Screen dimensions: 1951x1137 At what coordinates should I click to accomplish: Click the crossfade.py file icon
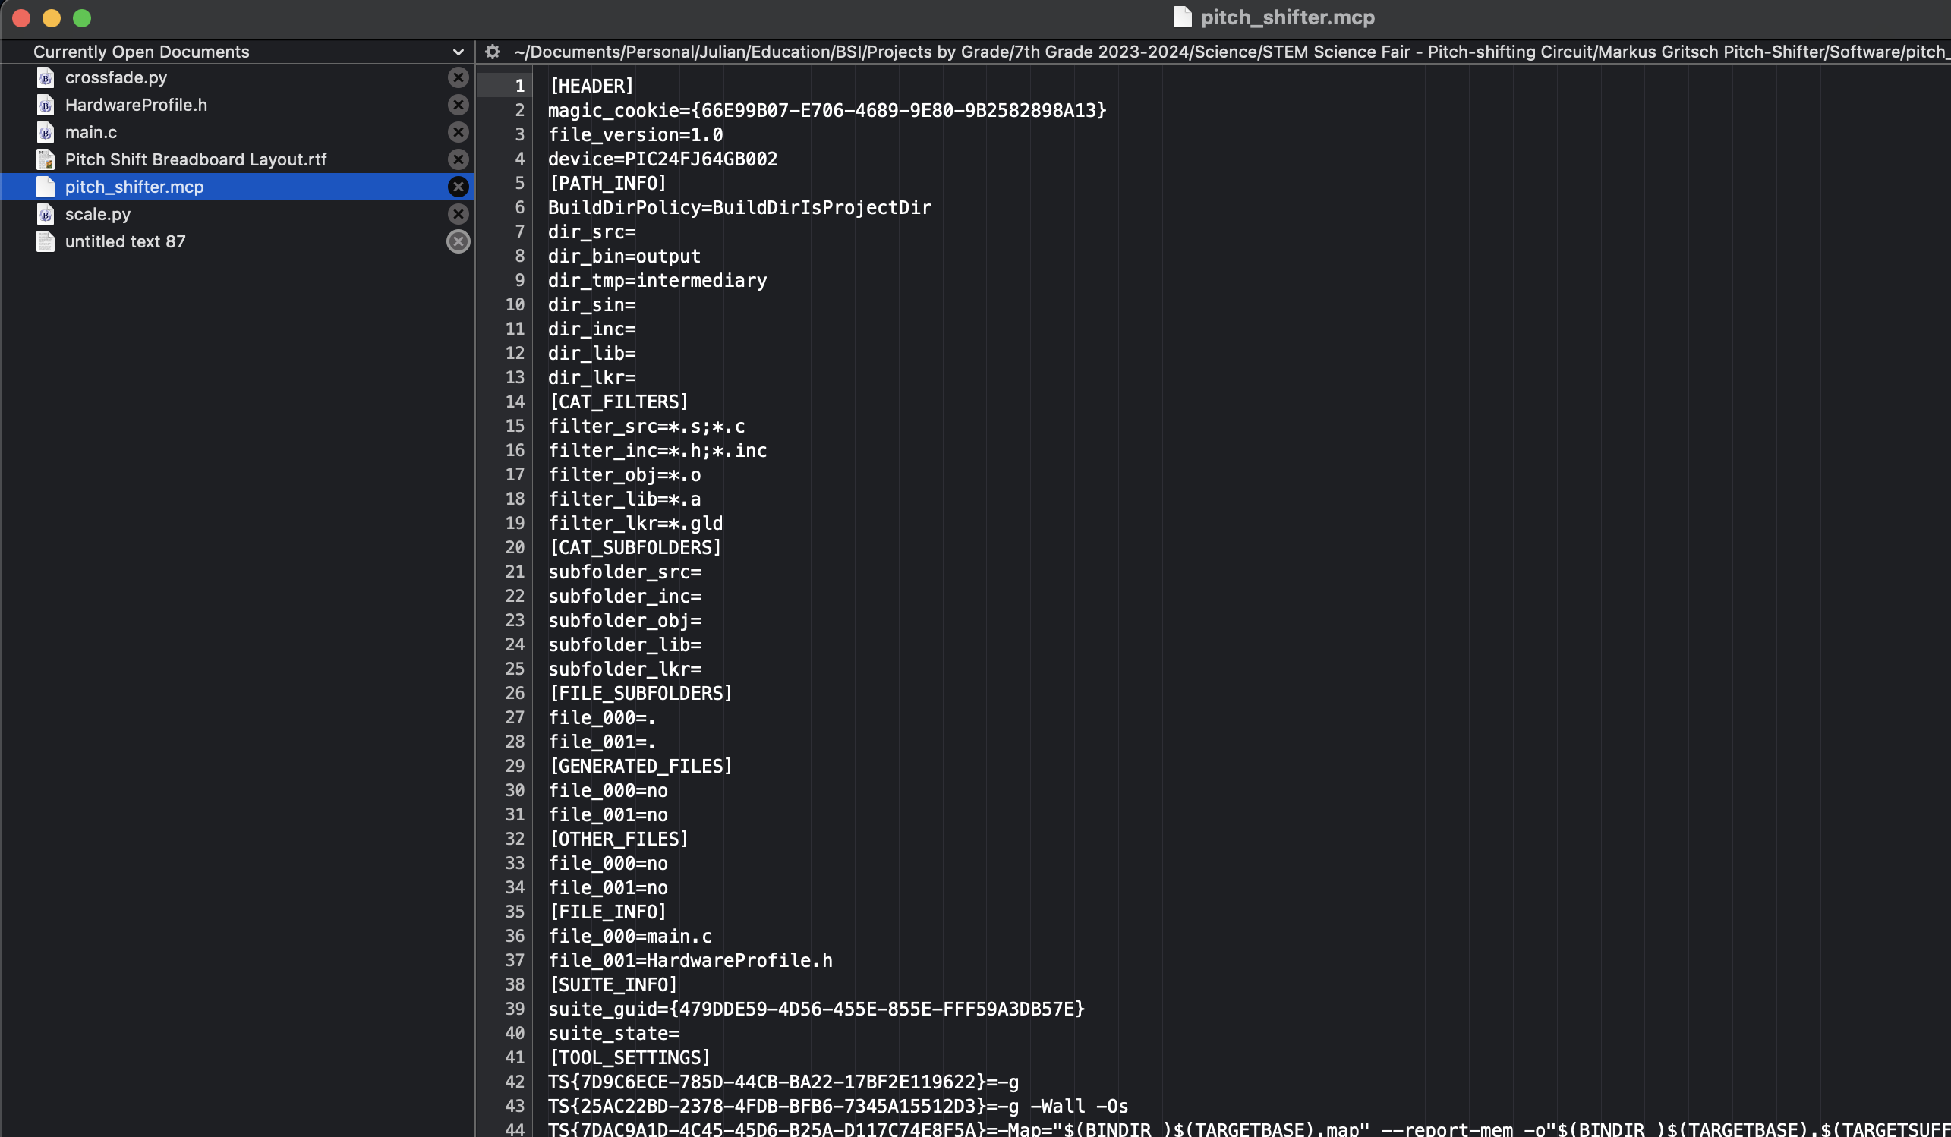tap(46, 77)
